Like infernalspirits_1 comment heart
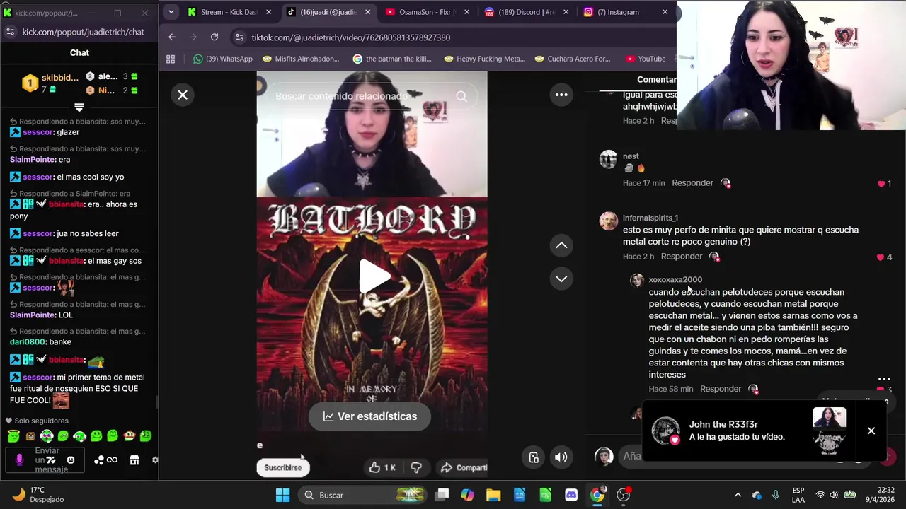Image resolution: width=906 pixels, height=509 pixels. click(x=881, y=257)
